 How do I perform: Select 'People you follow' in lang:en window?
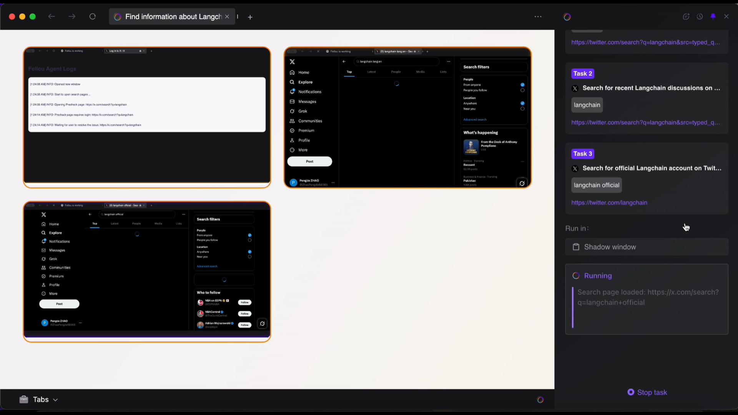click(522, 90)
